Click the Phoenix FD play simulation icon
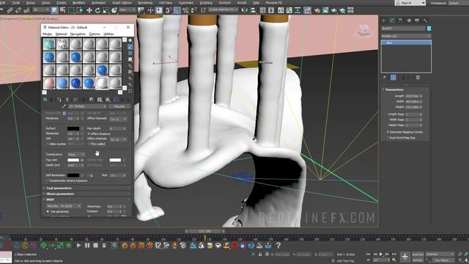 [x=78, y=246]
